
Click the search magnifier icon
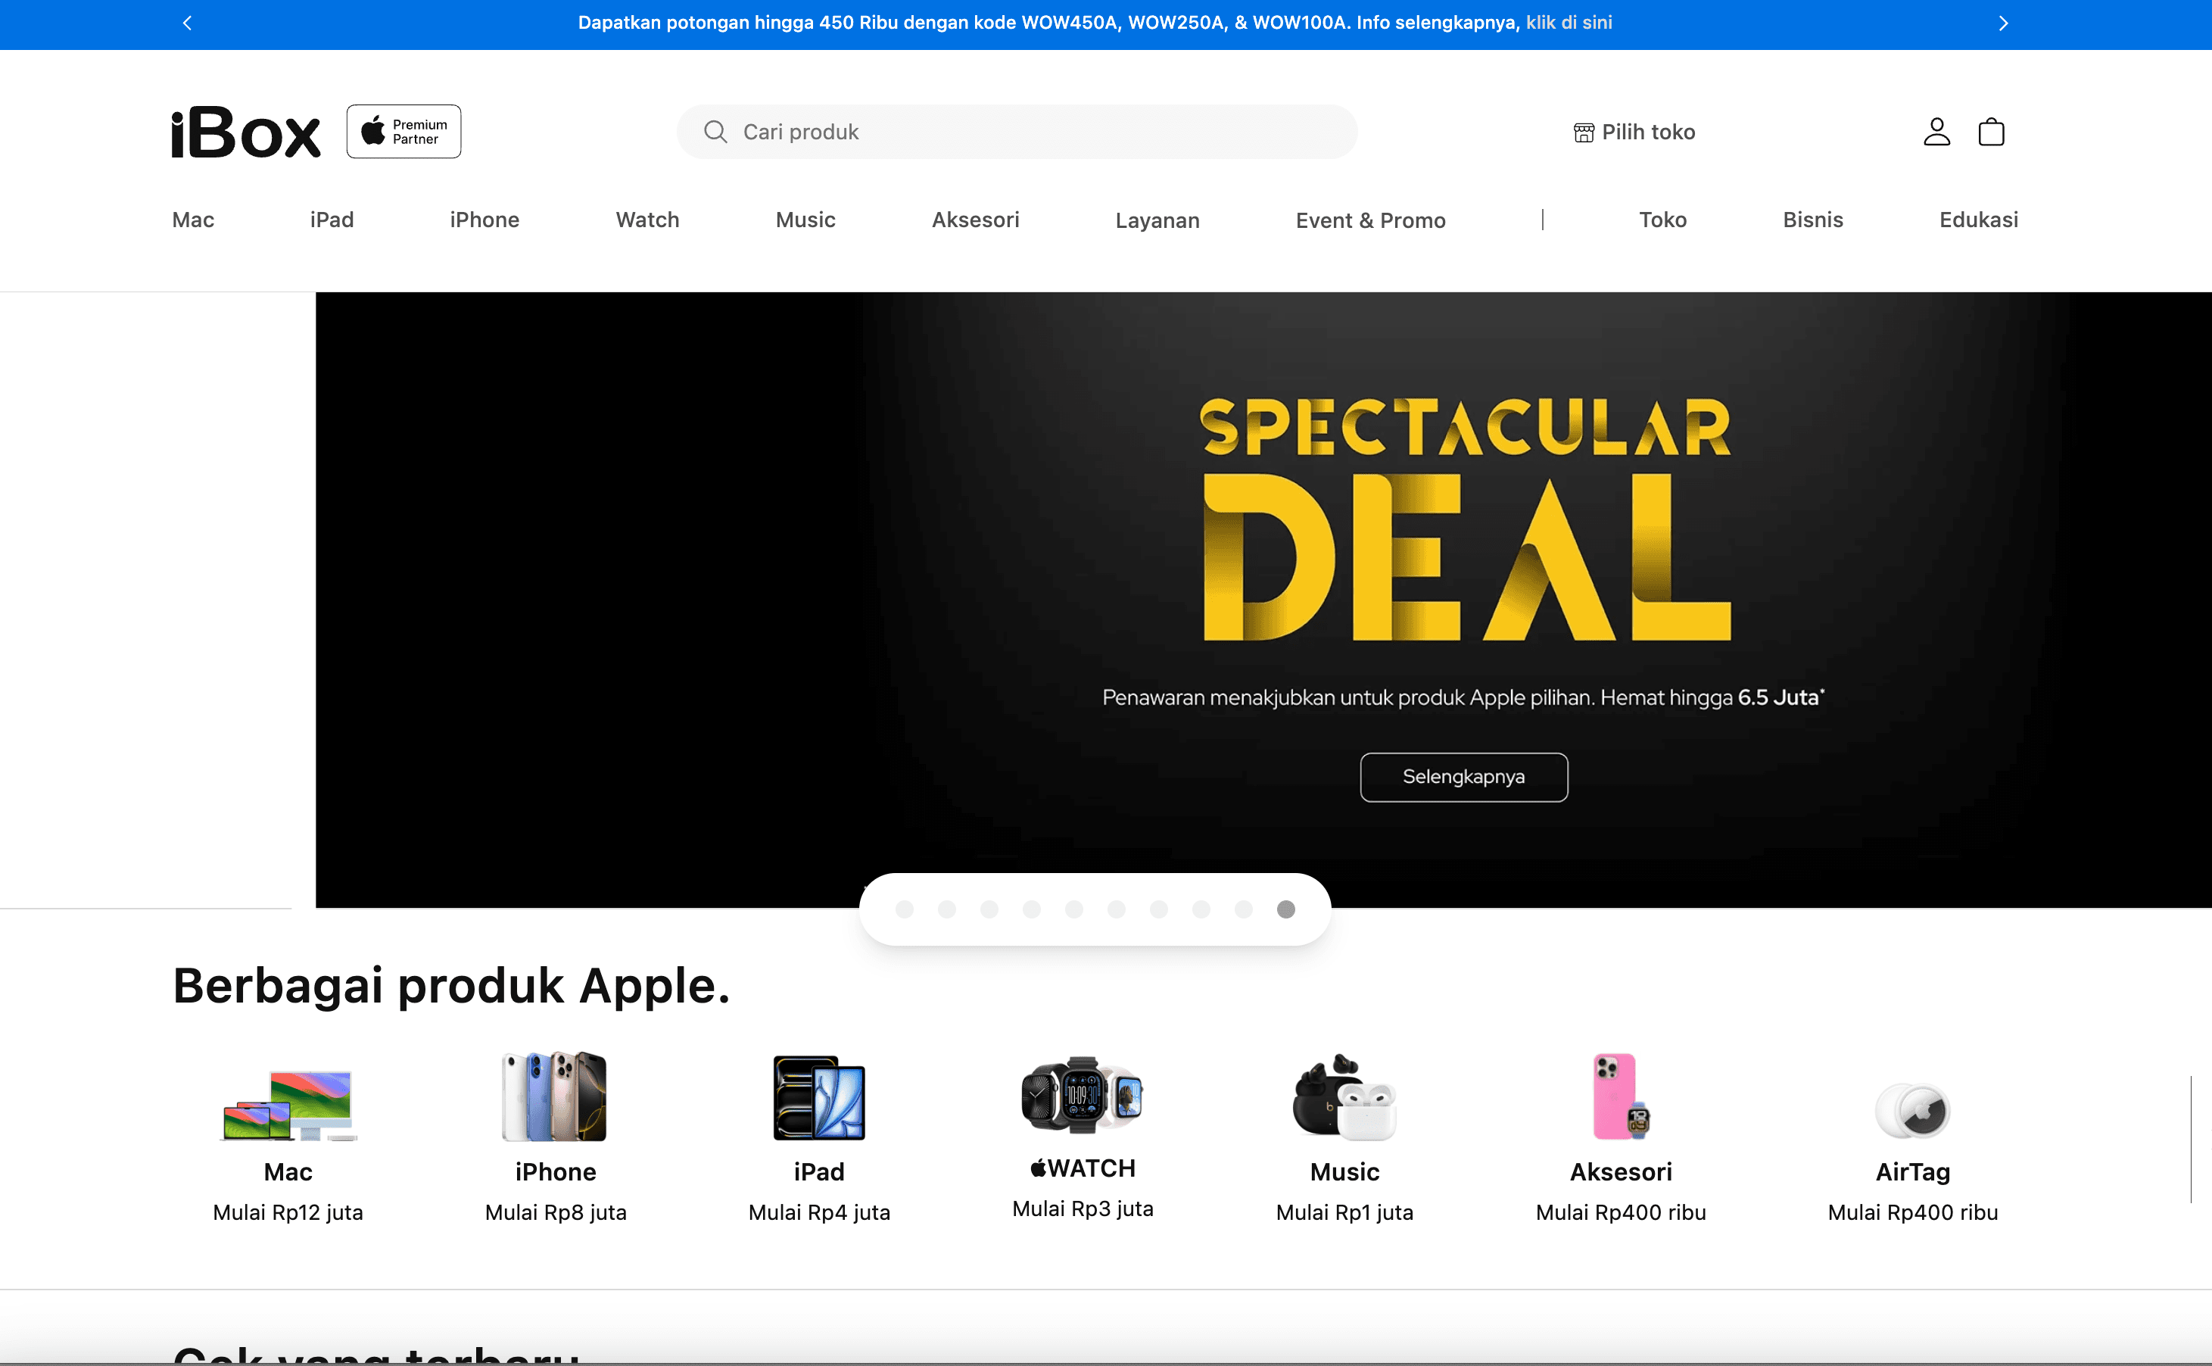(x=715, y=132)
